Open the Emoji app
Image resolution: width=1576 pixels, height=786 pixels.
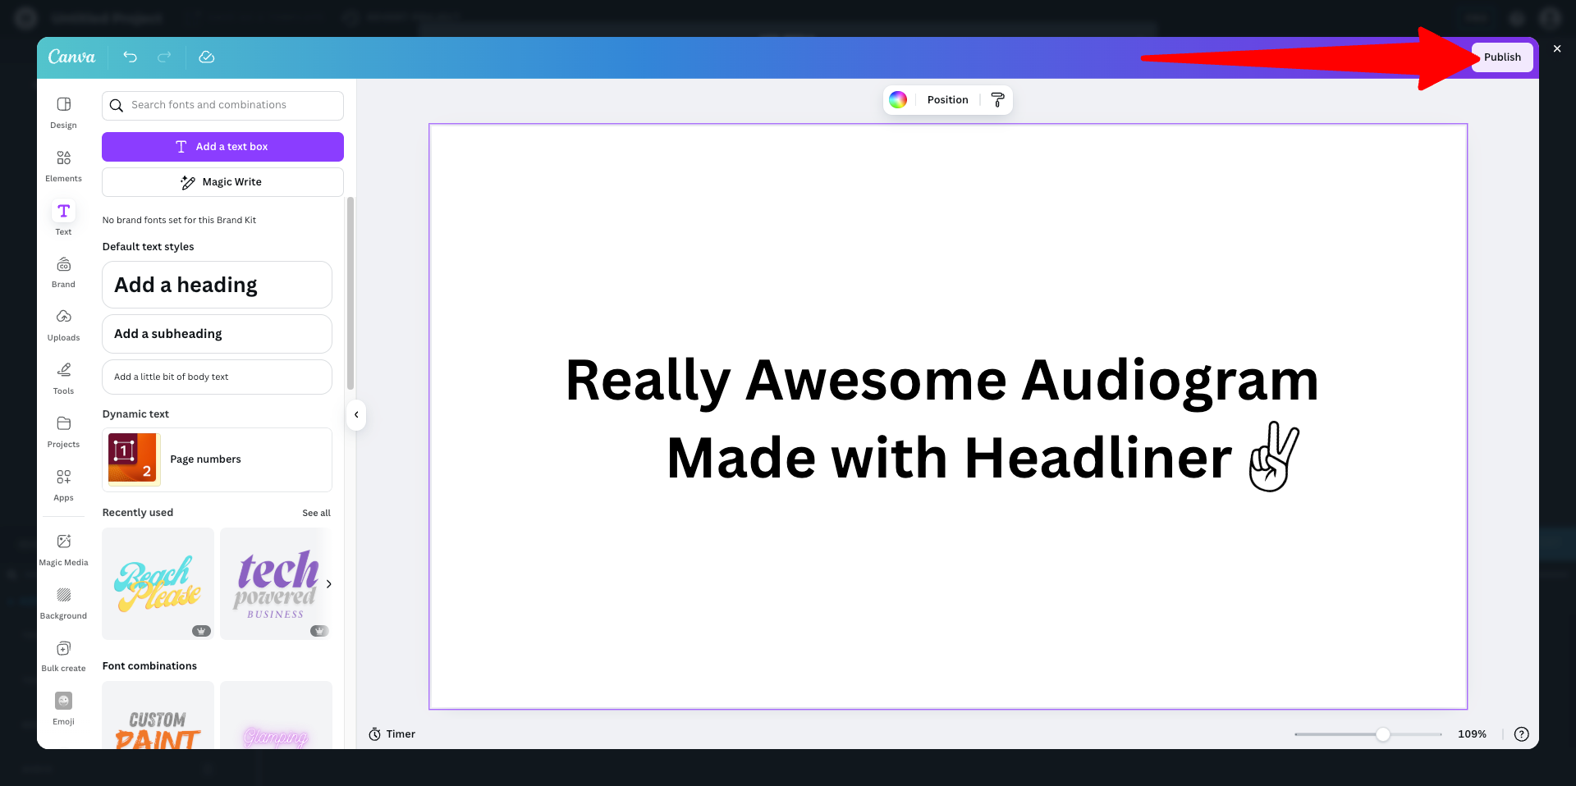(63, 709)
